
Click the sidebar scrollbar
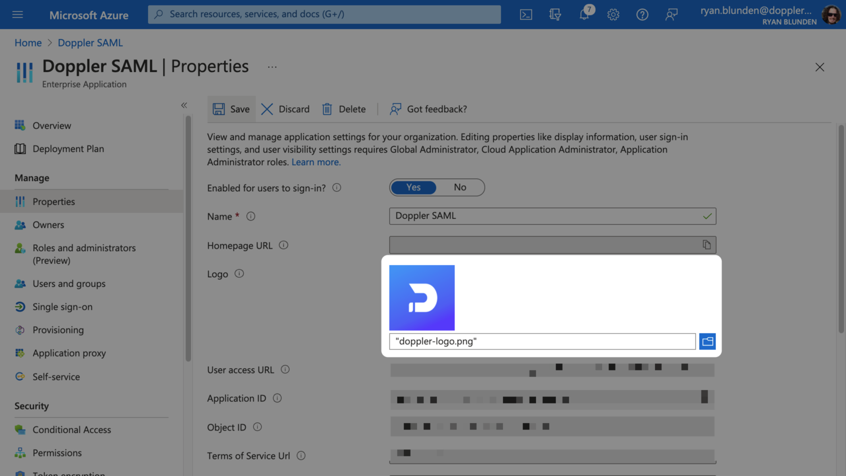tap(188, 238)
